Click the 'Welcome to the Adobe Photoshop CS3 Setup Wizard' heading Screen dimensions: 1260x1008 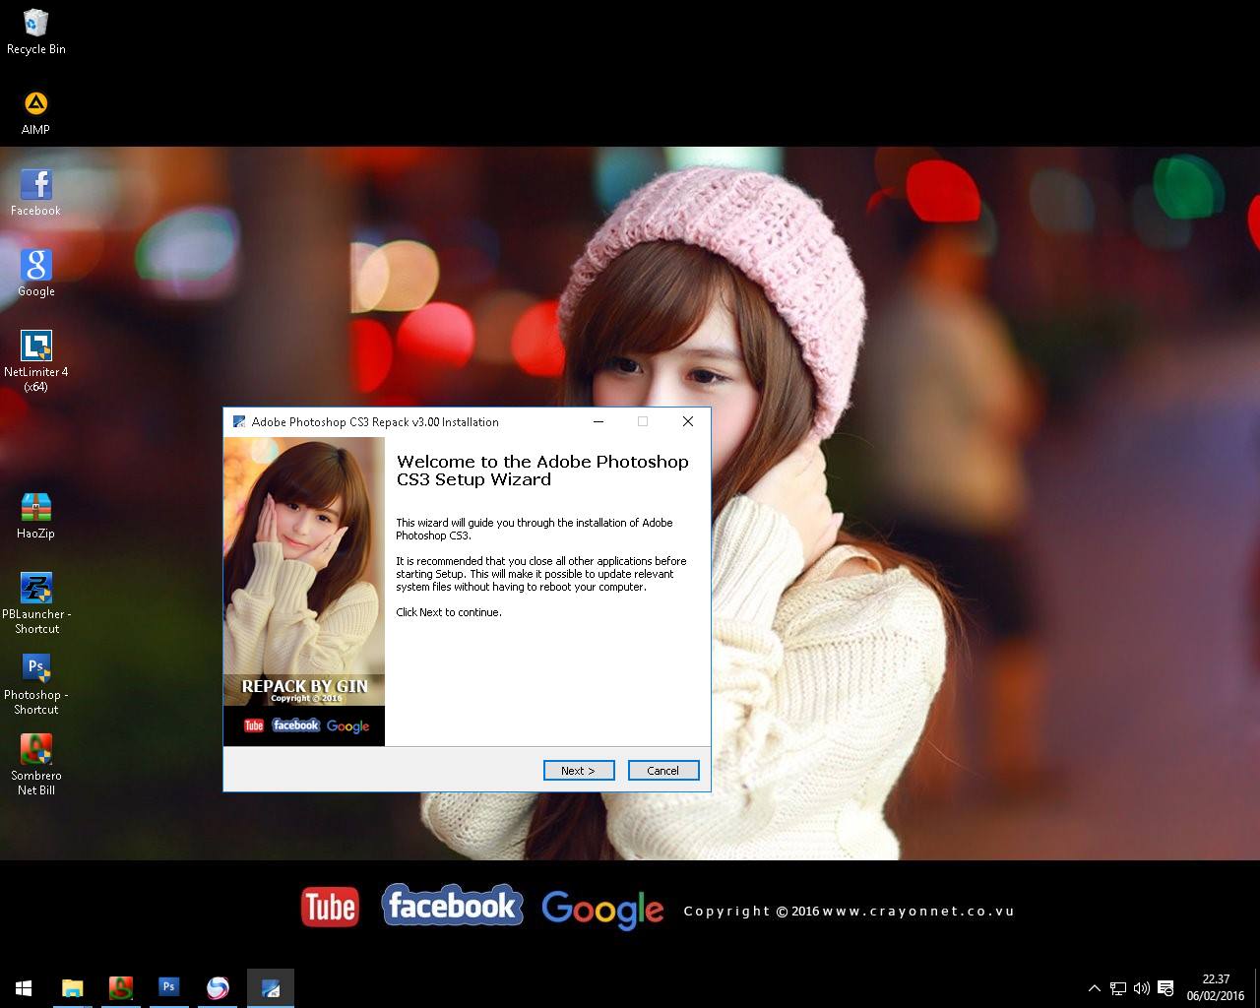pos(542,471)
